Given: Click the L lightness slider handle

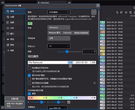Looking at the screenshot, I should 58,102.
